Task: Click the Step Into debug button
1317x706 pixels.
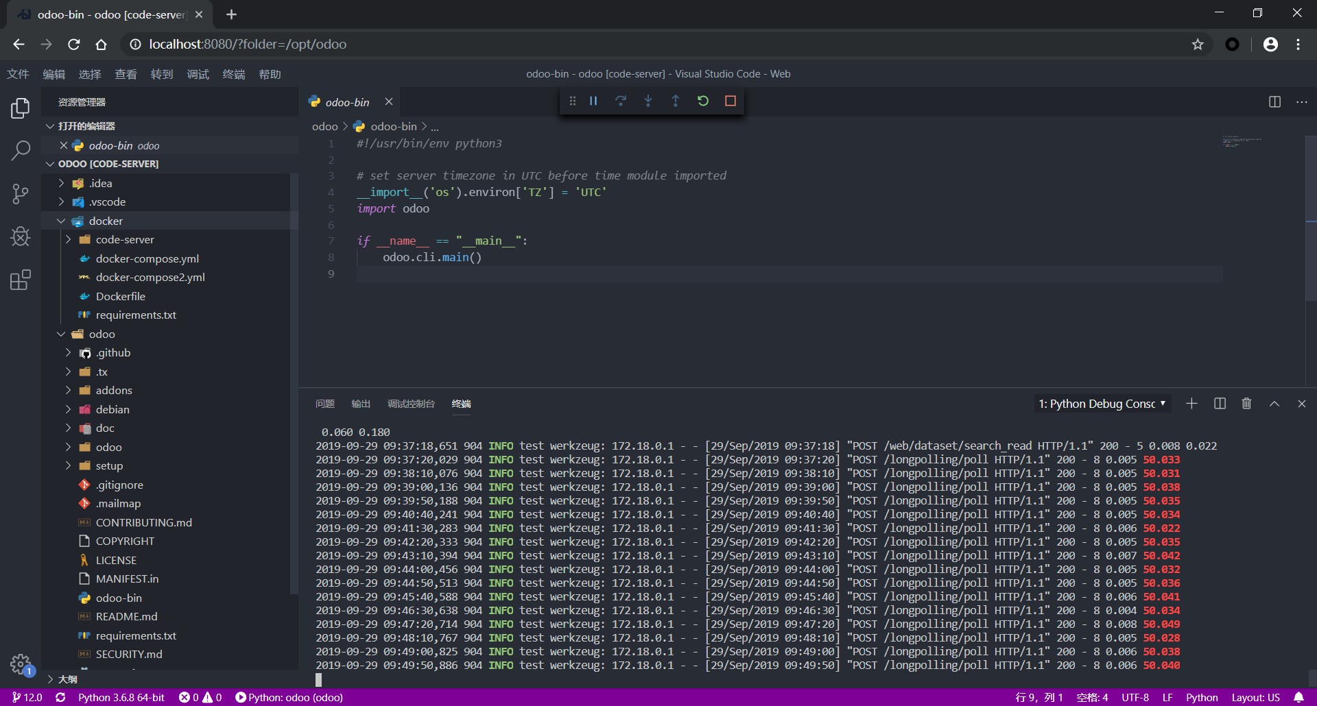Action: (648, 101)
